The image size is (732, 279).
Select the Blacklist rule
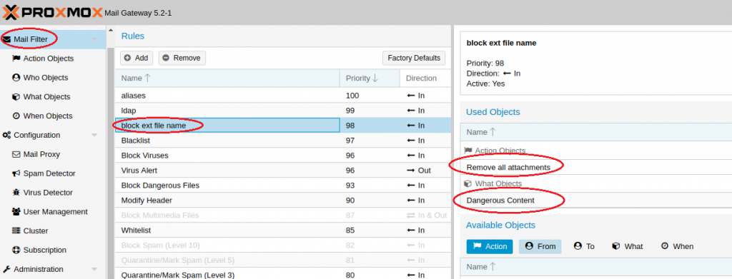(x=283, y=140)
